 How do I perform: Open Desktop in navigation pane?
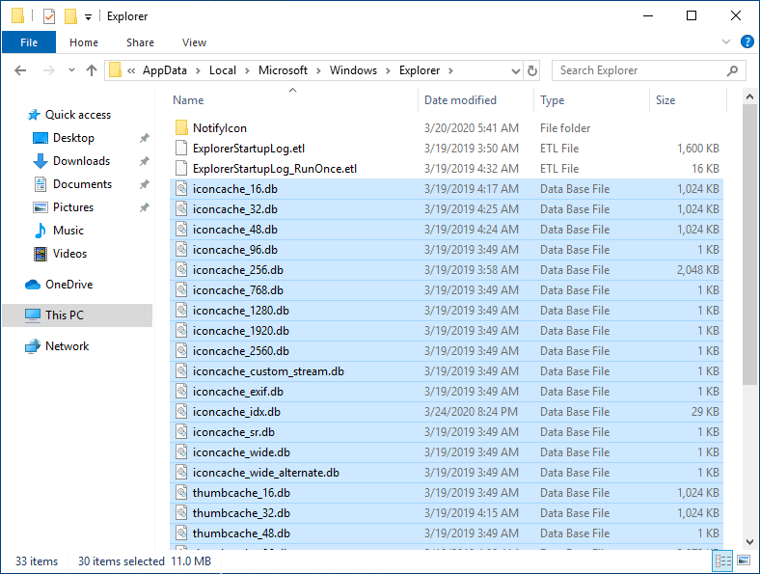point(73,138)
